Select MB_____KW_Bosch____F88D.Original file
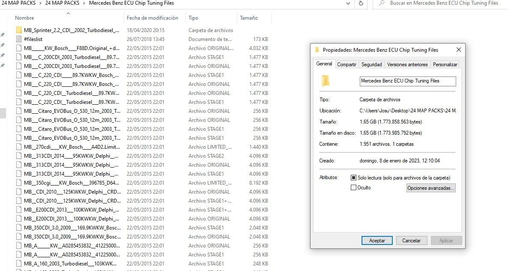 pyautogui.click(x=72, y=48)
